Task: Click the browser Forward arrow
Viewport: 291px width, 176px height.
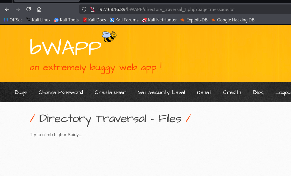Action: point(18,9)
